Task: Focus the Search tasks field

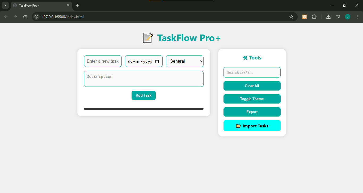Action: coord(252,72)
